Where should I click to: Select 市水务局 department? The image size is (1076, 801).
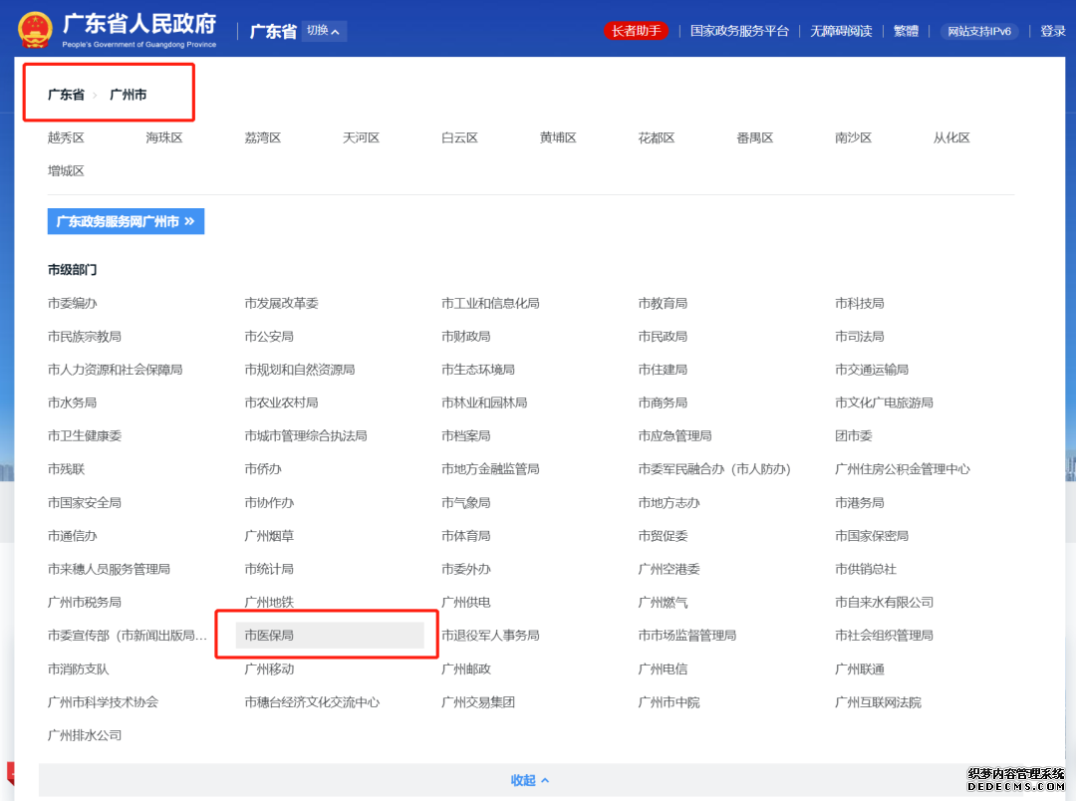point(72,402)
